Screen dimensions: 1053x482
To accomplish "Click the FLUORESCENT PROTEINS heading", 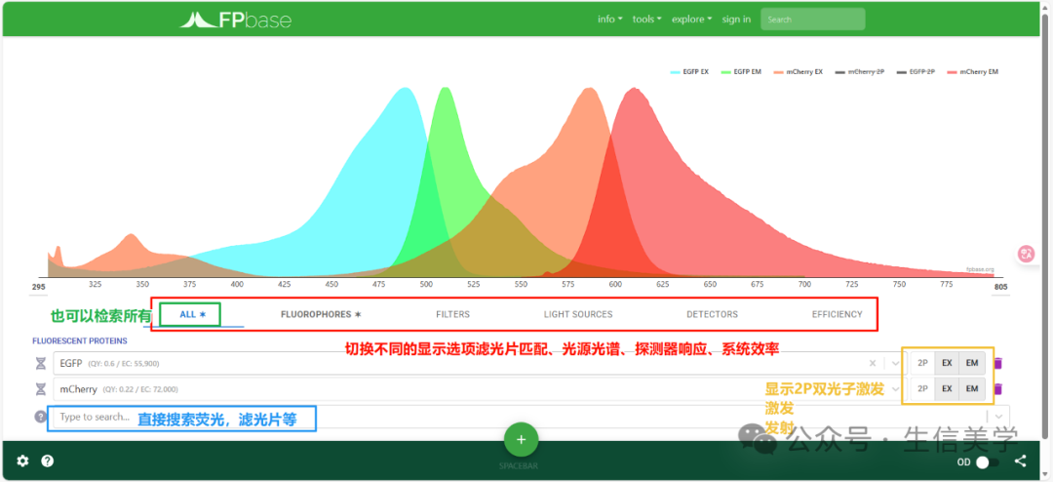I will click(x=80, y=341).
